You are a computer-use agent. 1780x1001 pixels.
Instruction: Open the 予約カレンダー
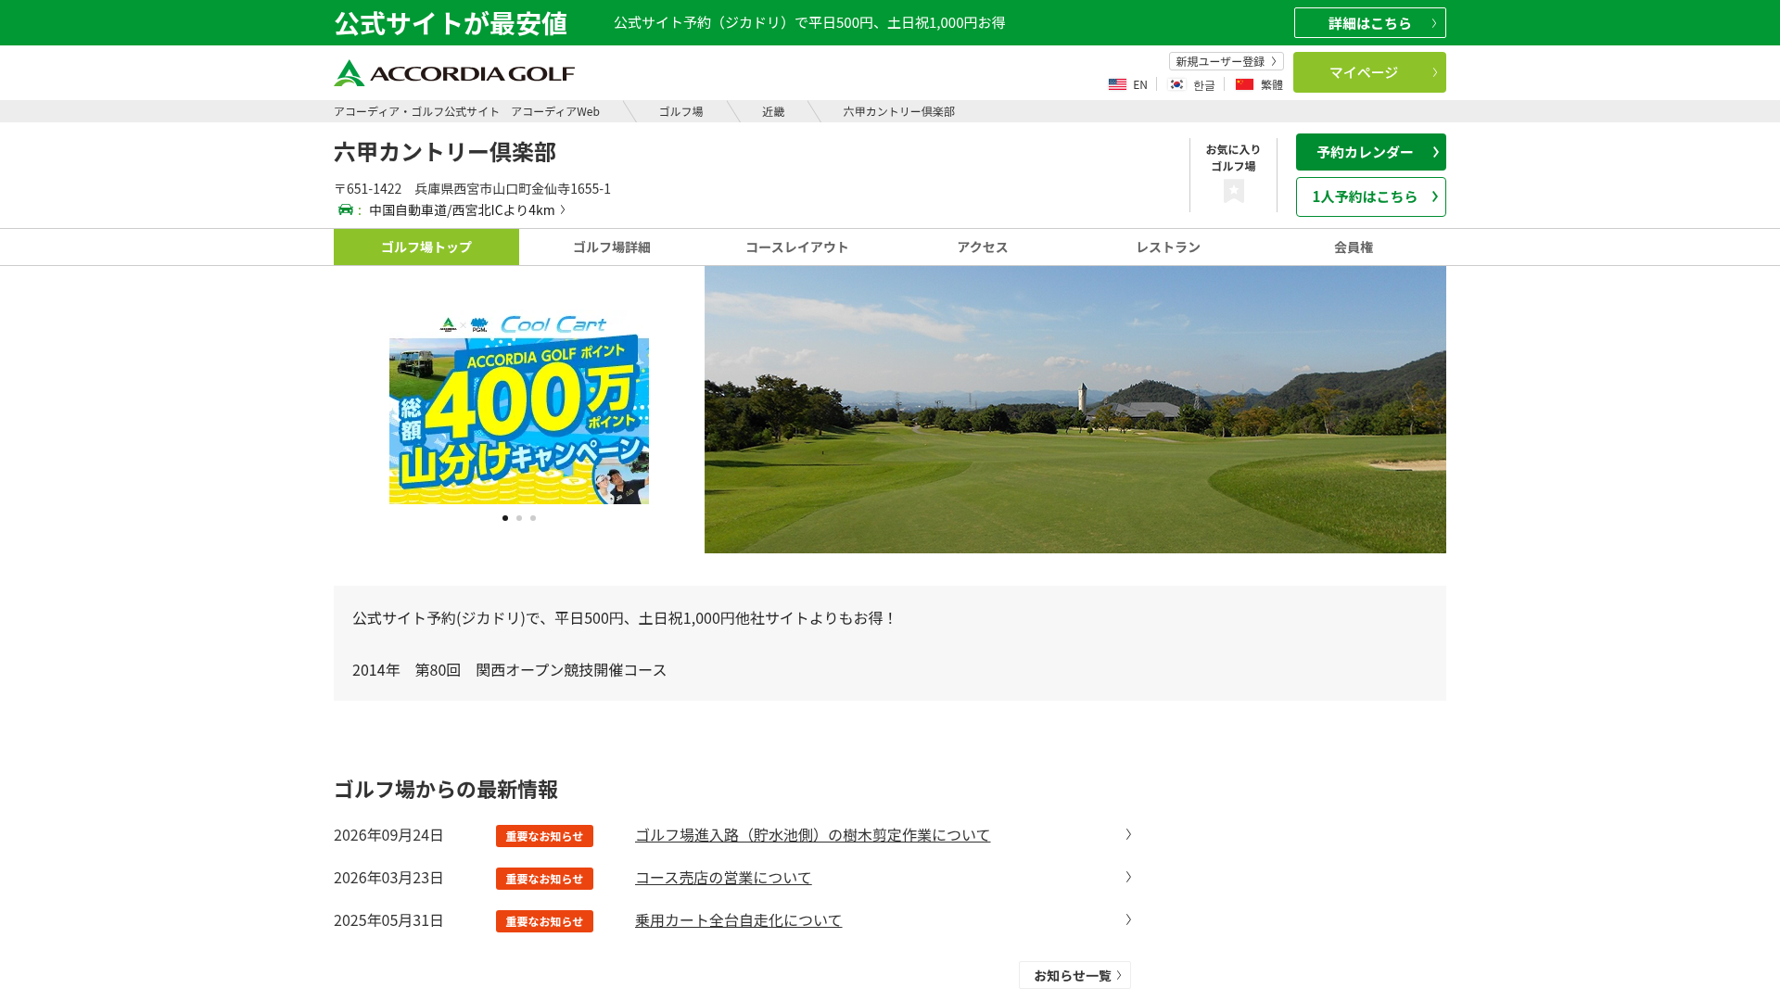coord(1370,152)
